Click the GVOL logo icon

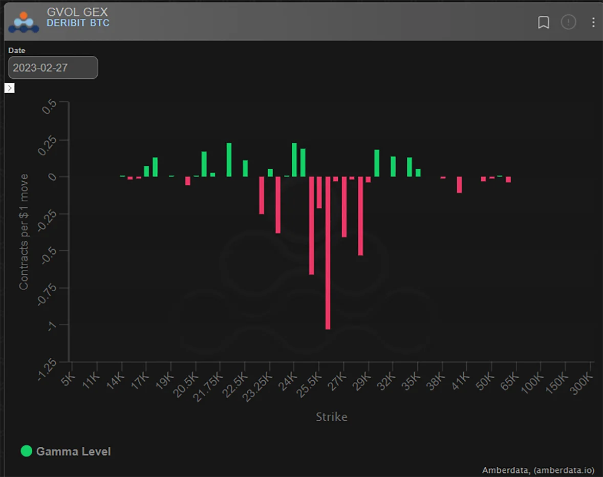click(x=24, y=23)
